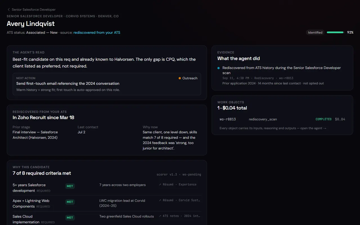
Task: Click the MET badge for Sales Cloud implementation
Action: [x=70, y=218]
